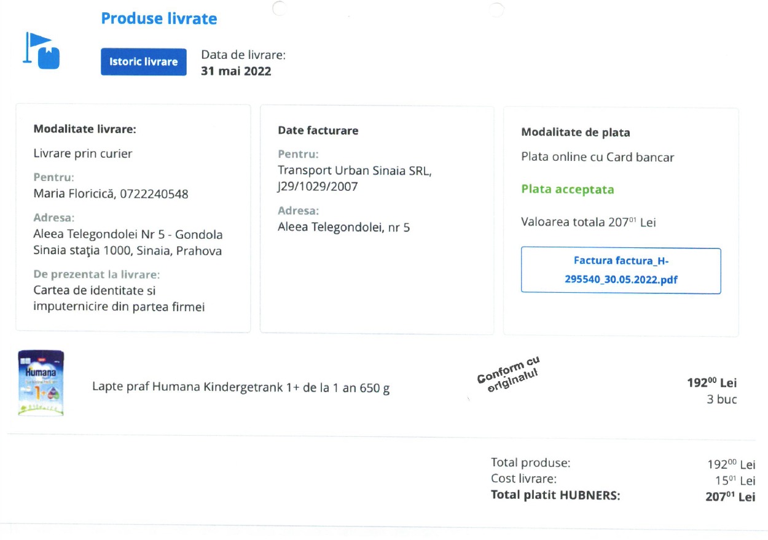The width and height of the screenshot is (768, 540).
Task: Click the green Plata acceptata status
Action: pyautogui.click(x=567, y=190)
